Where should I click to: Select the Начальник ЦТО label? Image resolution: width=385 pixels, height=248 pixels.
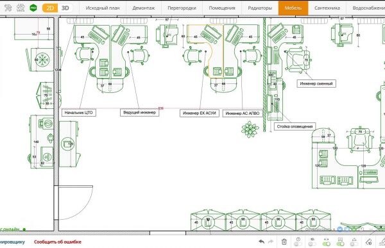(x=78, y=113)
